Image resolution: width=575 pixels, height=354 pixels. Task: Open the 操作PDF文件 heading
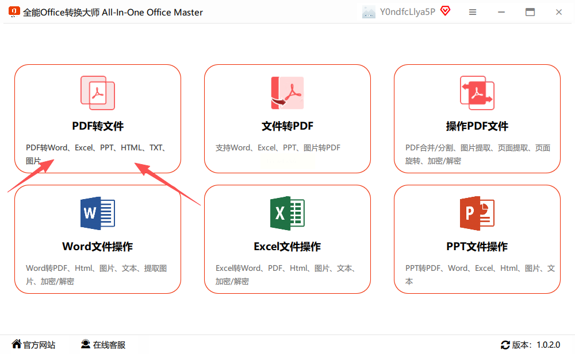477,126
